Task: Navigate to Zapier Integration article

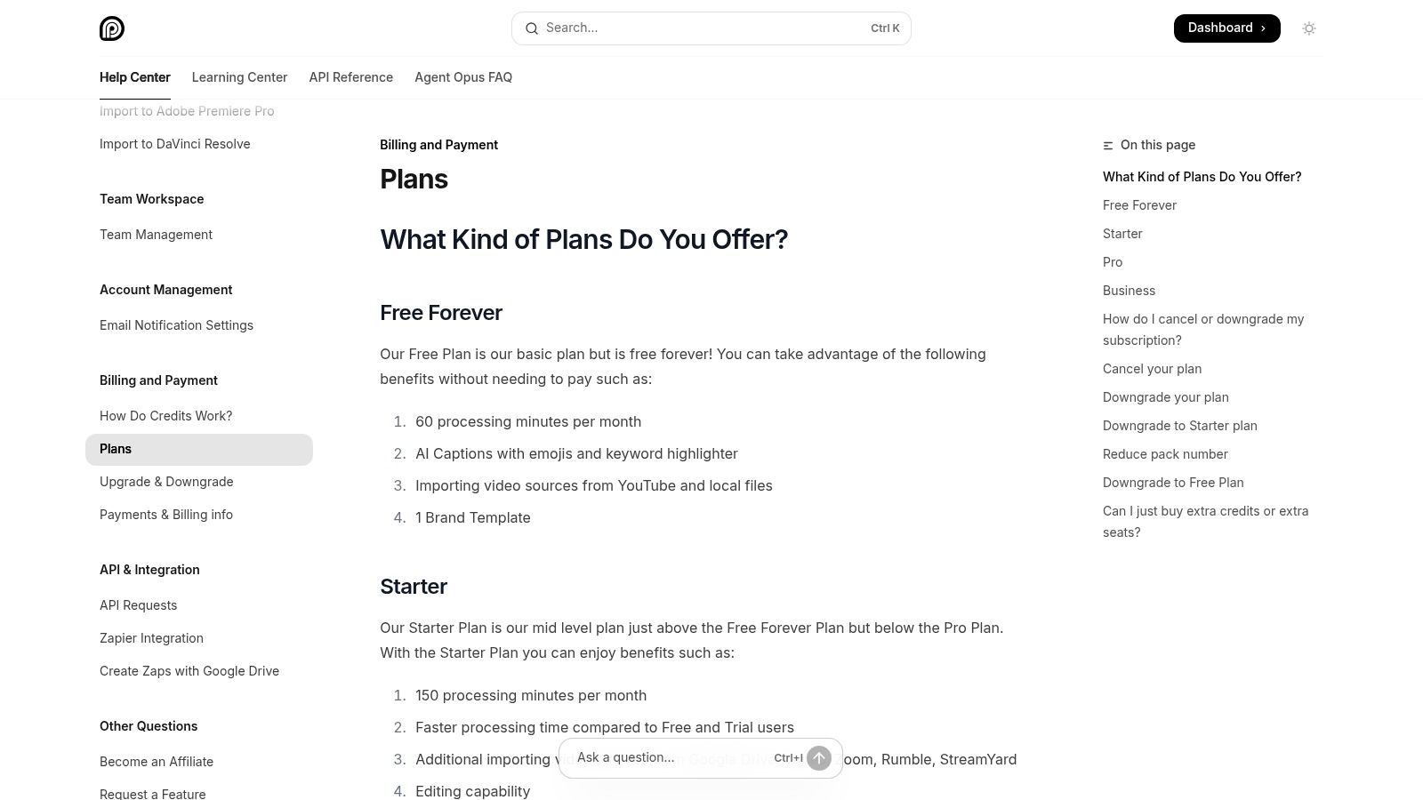Action: tap(151, 638)
